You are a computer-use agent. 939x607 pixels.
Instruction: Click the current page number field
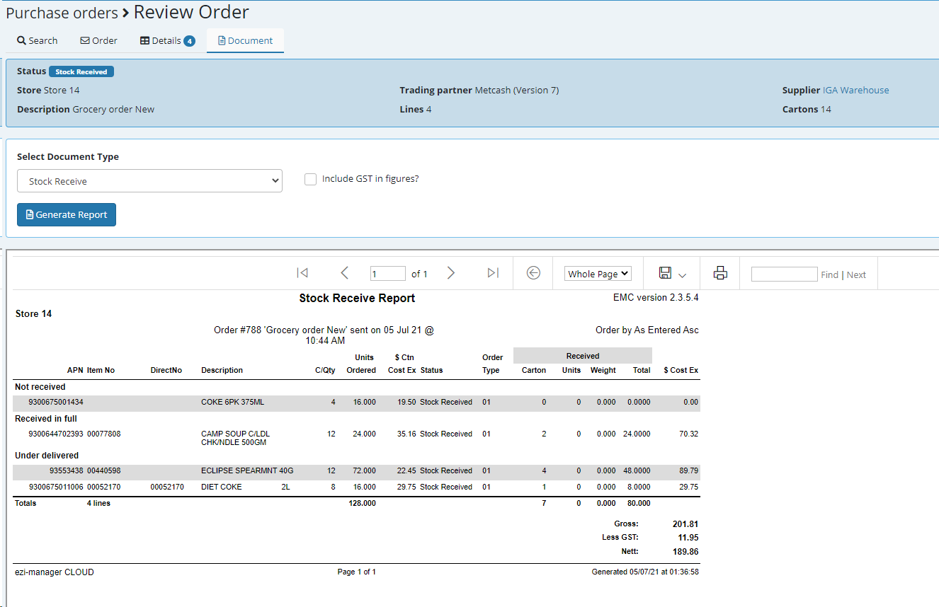[x=388, y=274]
